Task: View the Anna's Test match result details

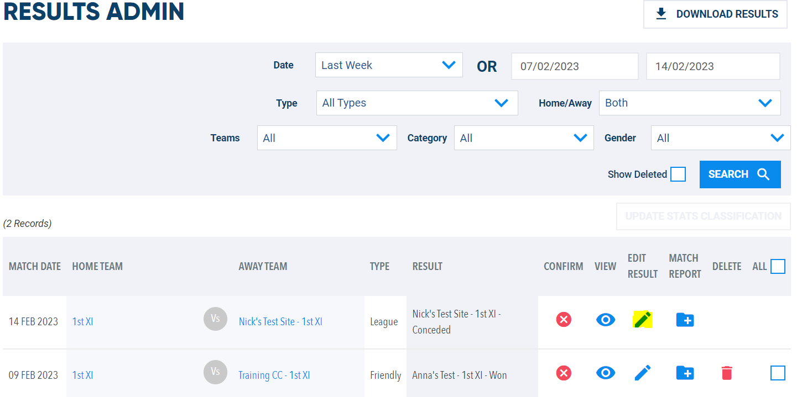Action: (x=605, y=373)
